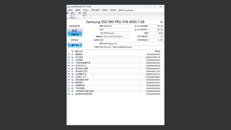The width and height of the screenshot is (231, 130).
Task: Click raw value 0000000000013D
Action: [x=153, y=57]
